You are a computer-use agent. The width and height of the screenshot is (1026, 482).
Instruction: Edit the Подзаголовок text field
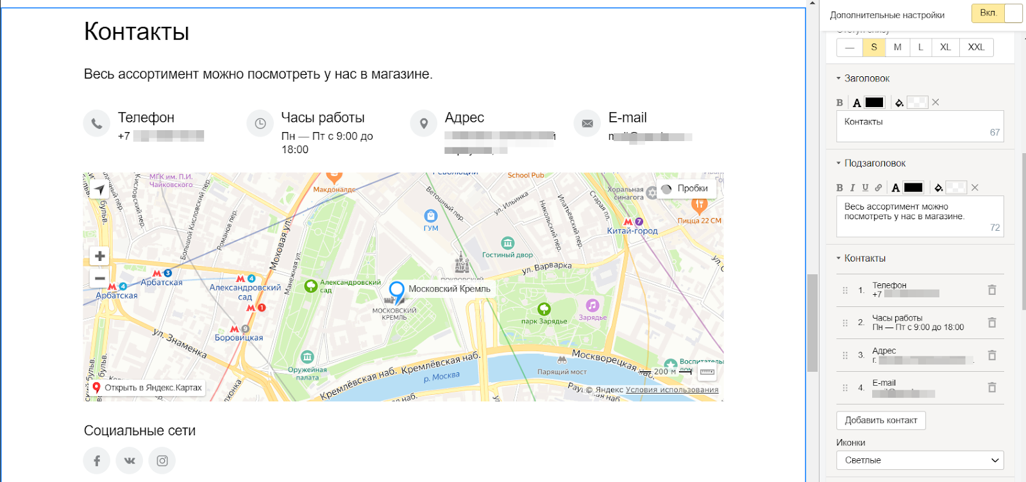tap(920, 217)
